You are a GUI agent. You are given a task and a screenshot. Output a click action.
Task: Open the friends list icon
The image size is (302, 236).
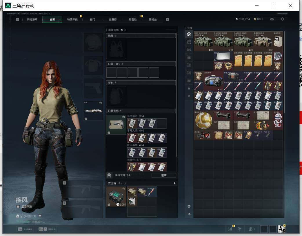pos(251,229)
